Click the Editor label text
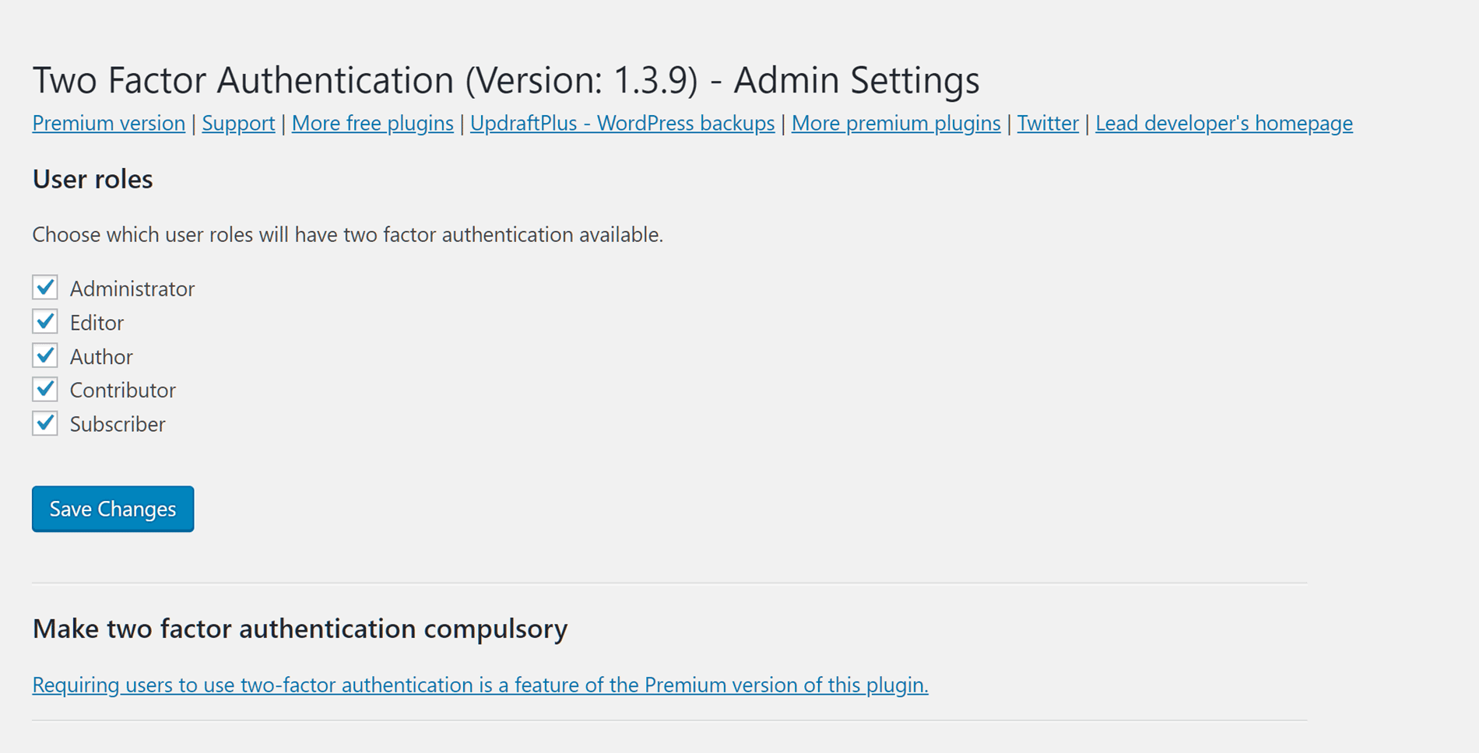Screen dimensions: 1479x753 (97, 323)
